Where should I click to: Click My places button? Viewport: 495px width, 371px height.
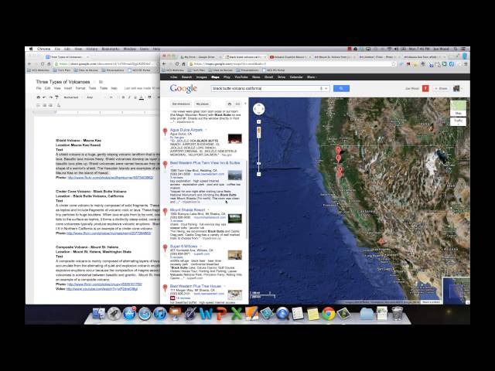203,104
